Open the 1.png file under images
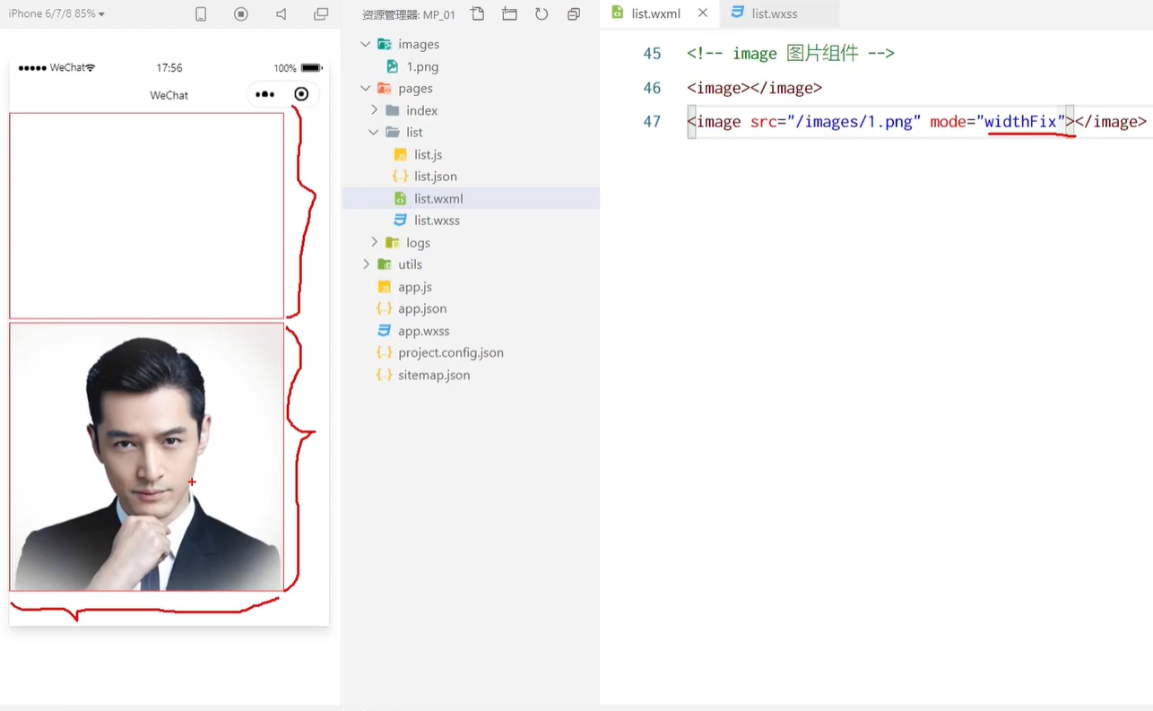 (422, 66)
